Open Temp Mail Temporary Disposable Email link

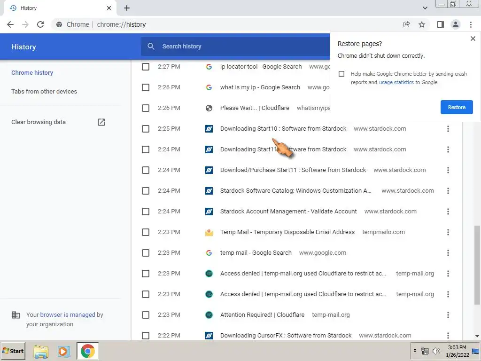[287, 232]
